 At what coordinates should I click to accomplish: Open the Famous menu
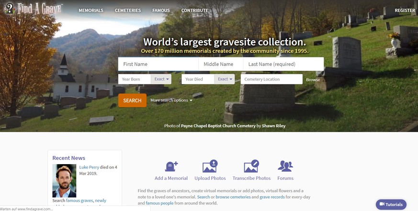pos(161,11)
